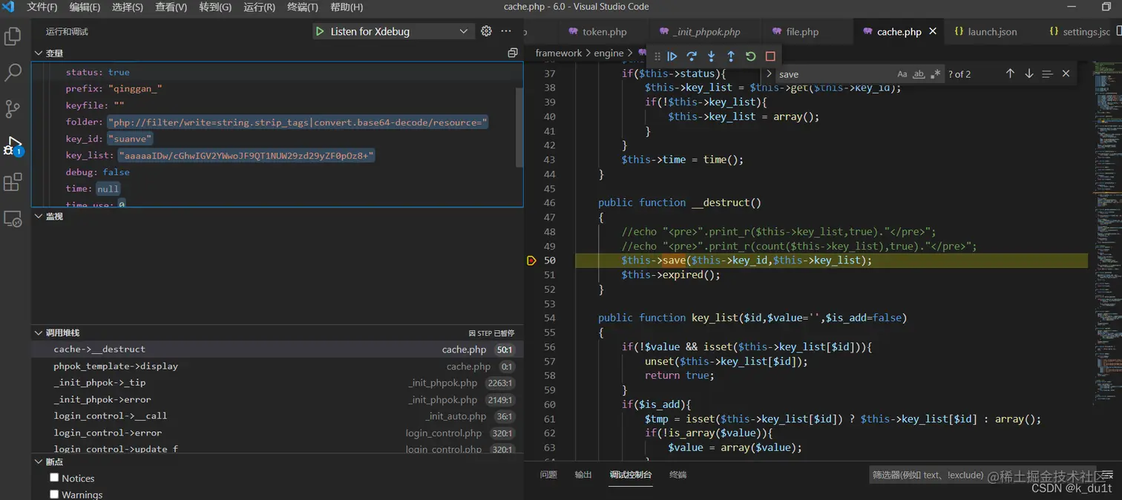Image resolution: width=1122 pixels, height=500 pixels.
Task: Open the Source Control view
Action: pyautogui.click(x=13, y=108)
